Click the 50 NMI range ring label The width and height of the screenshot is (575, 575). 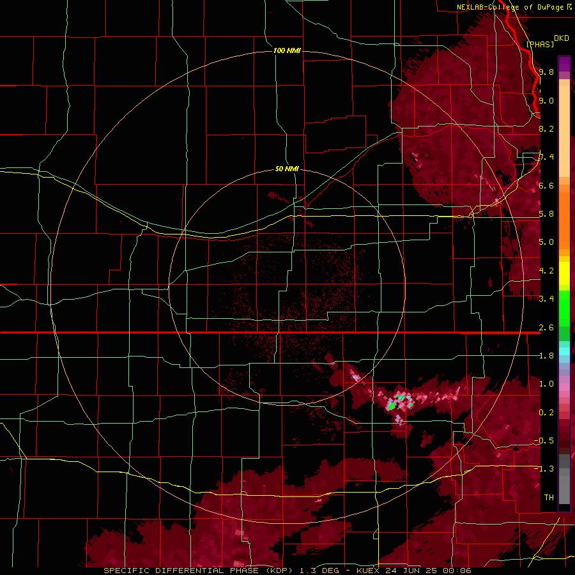287,169
